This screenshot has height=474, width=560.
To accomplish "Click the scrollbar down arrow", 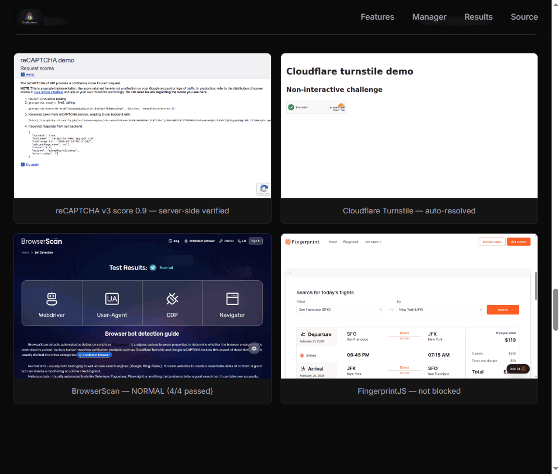I will [x=556, y=470].
